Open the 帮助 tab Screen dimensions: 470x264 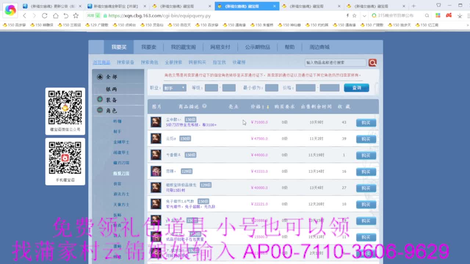289,47
